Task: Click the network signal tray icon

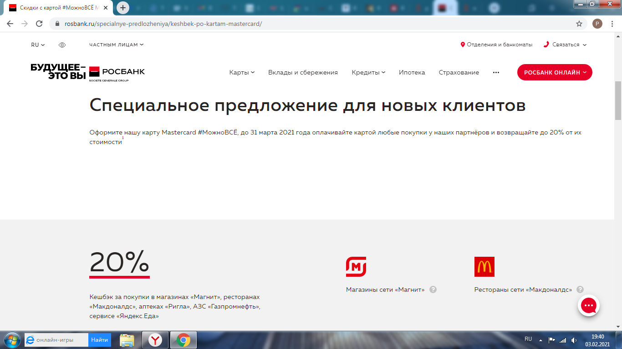Action: (x=563, y=340)
